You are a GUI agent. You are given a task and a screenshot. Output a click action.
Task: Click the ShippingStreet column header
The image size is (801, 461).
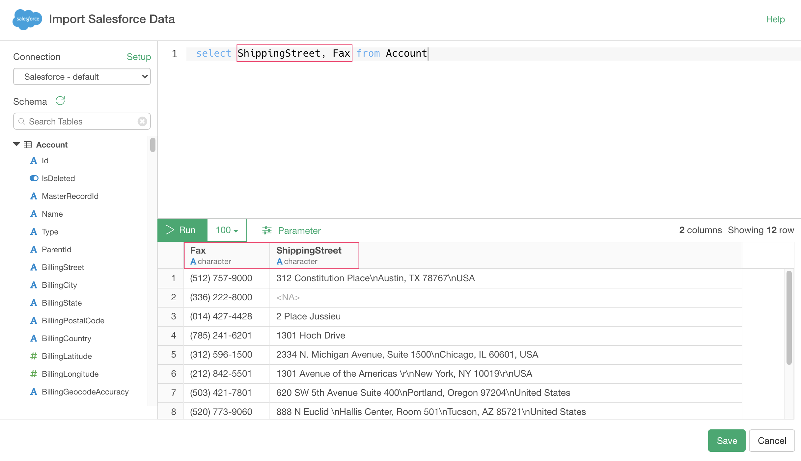tap(309, 251)
